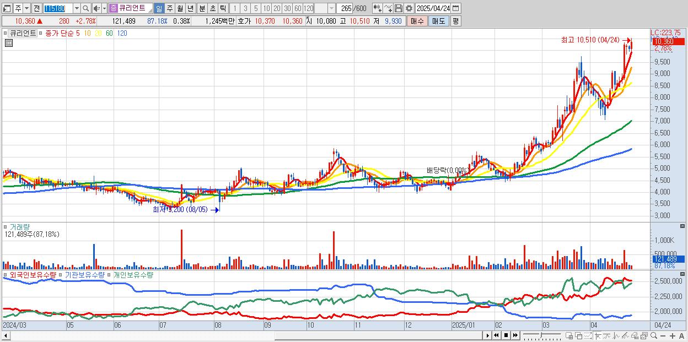
Task: Click the 평 button
Action: pyautogui.click(x=455, y=21)
